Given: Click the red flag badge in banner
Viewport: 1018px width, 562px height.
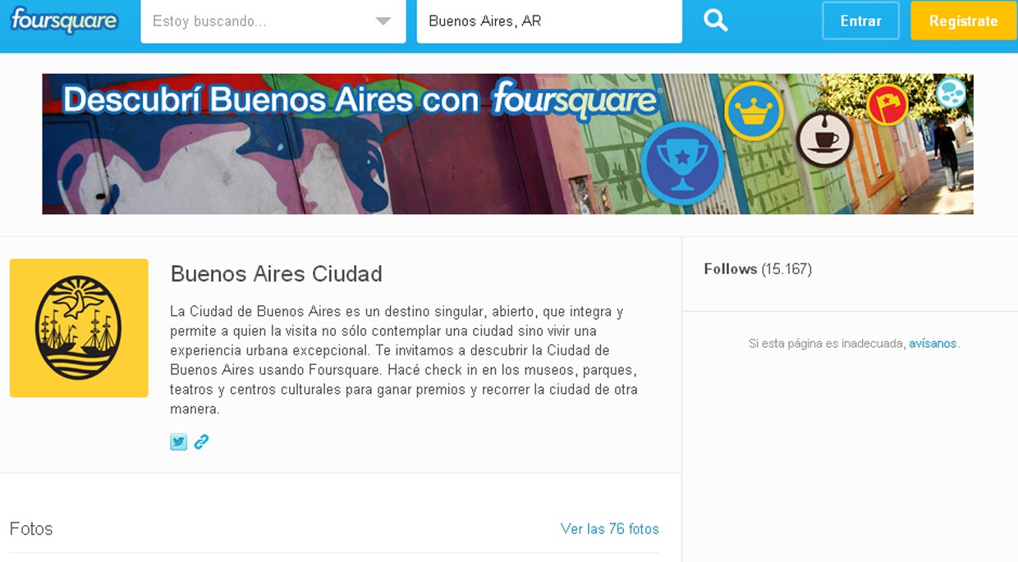Looking at the screenshot, I should point(887,105).
